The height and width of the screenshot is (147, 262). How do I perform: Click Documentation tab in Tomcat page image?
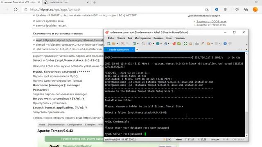click(x=56, y=125)
